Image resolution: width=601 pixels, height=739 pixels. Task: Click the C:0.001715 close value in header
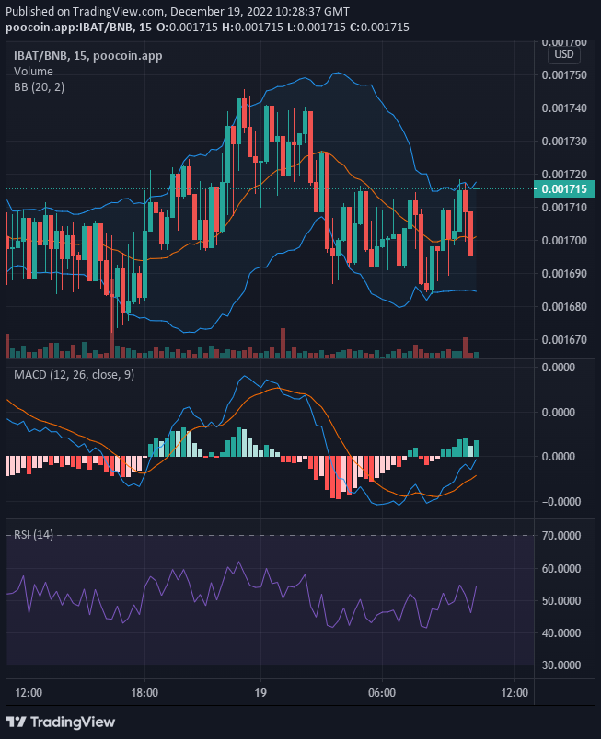point(379,28)
